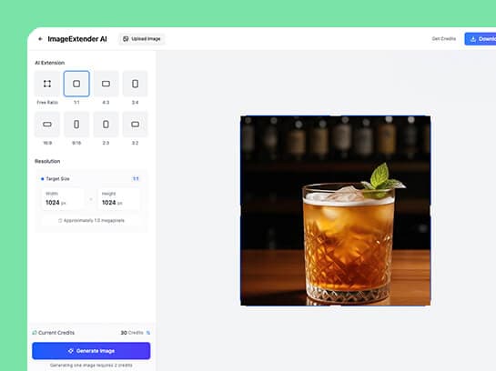
Task: Click the ImageExtender AI title
Action: [77, 39]
